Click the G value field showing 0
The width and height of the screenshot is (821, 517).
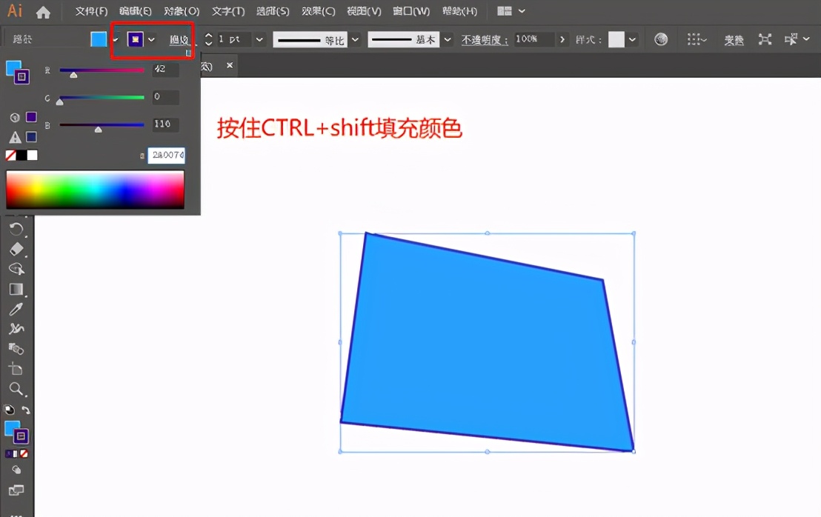pos(166,97)
